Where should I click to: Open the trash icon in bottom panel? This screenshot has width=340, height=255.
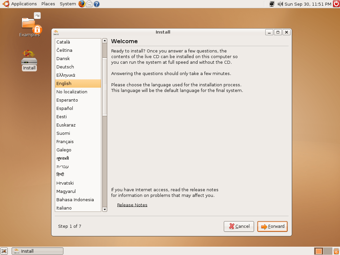[x=336, y=251]
